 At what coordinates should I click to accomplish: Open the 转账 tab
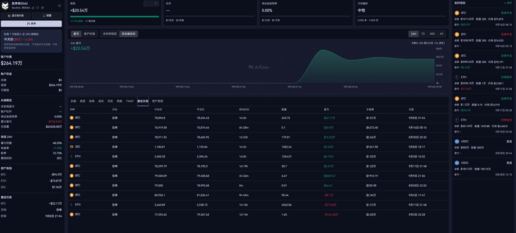click(x=120, y=101)
